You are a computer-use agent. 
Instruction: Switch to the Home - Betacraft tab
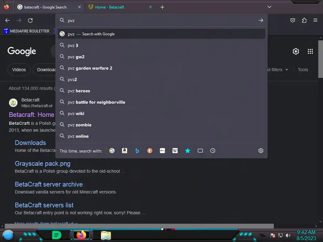(x=120, y=7)
